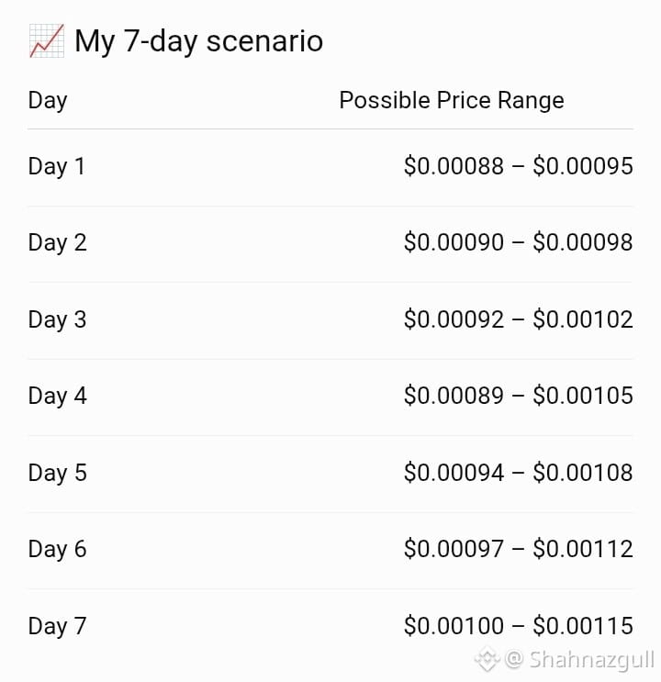Click the $0.00094 – $0.00108 range
Image resolution: width=661 pixels, height=682 pixels.
519,473
